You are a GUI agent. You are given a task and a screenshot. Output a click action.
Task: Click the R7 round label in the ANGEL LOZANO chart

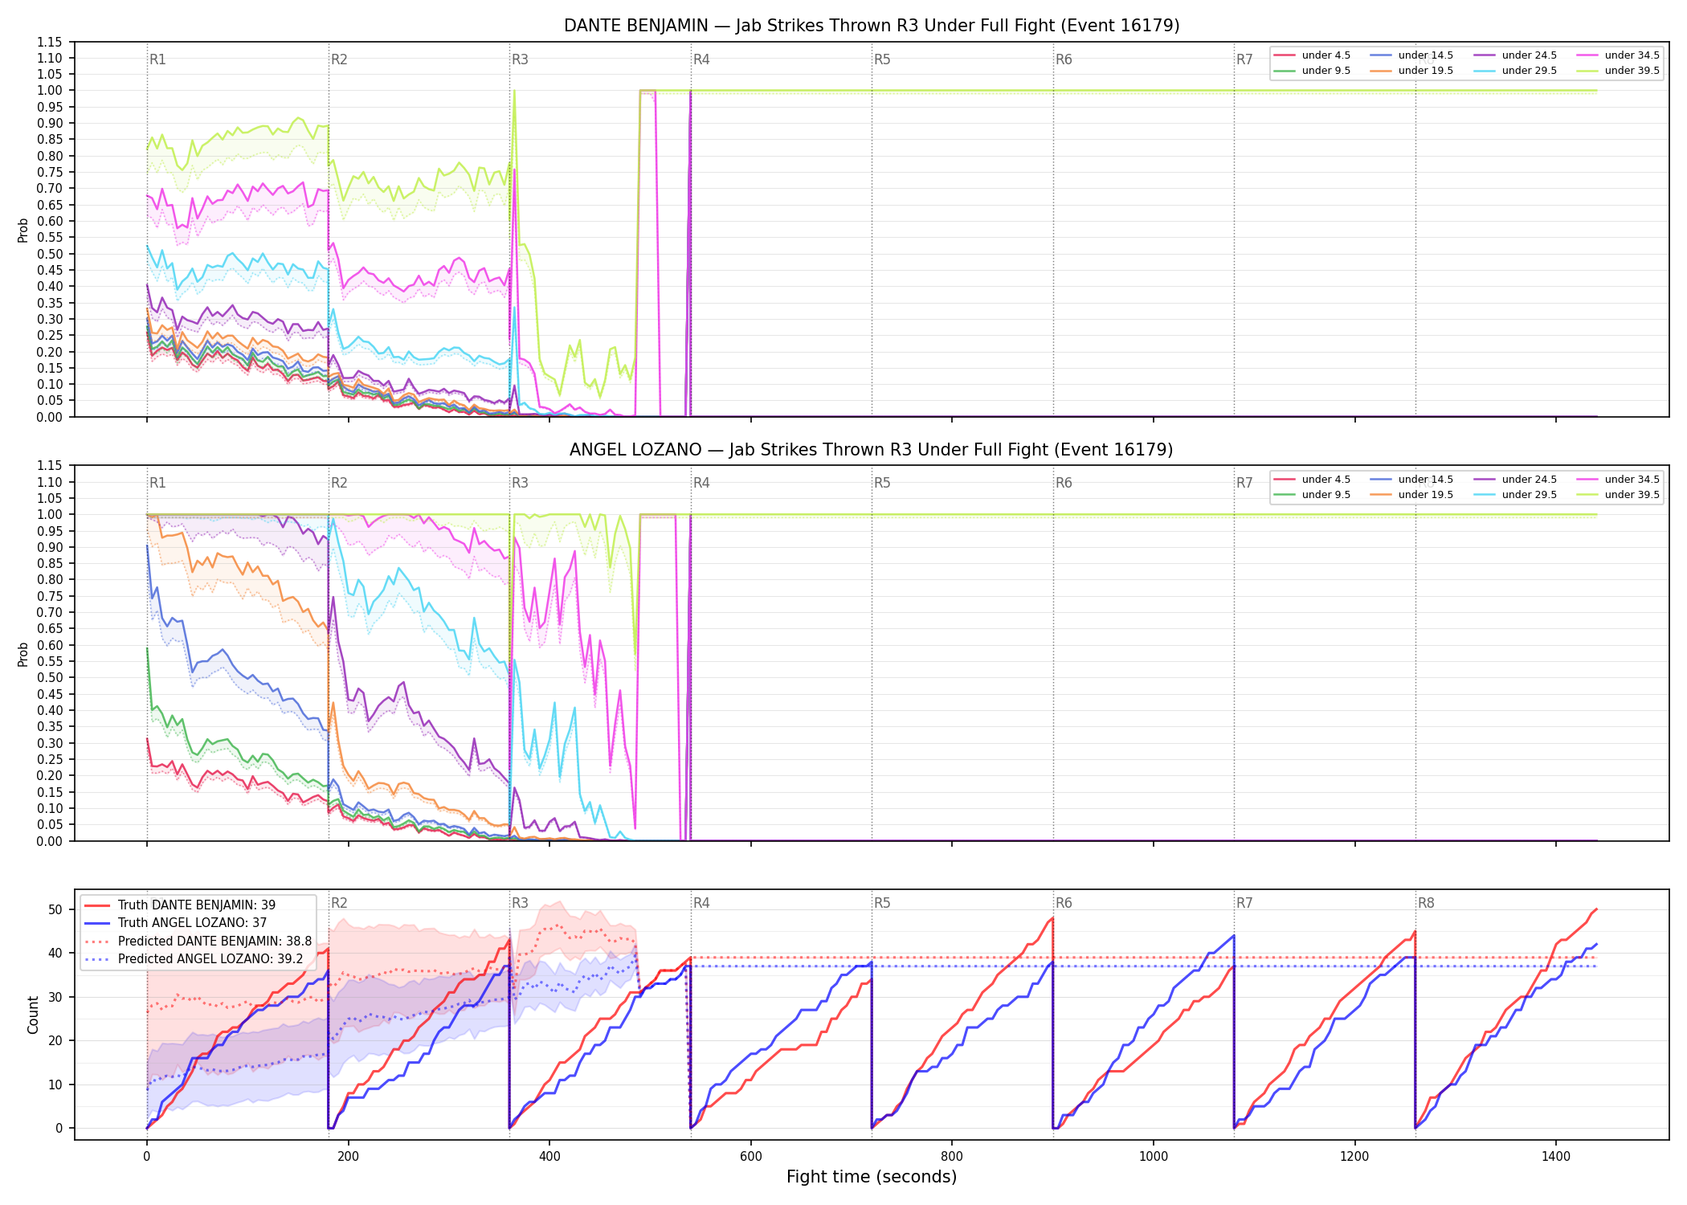(x=1244, y=483)
